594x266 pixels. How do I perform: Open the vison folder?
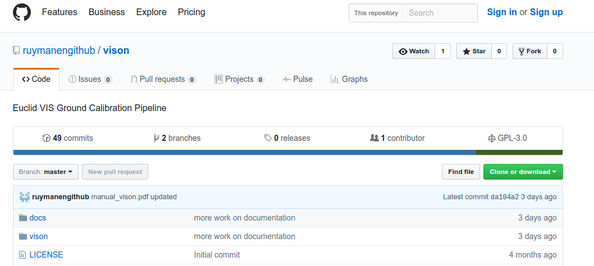39,236
